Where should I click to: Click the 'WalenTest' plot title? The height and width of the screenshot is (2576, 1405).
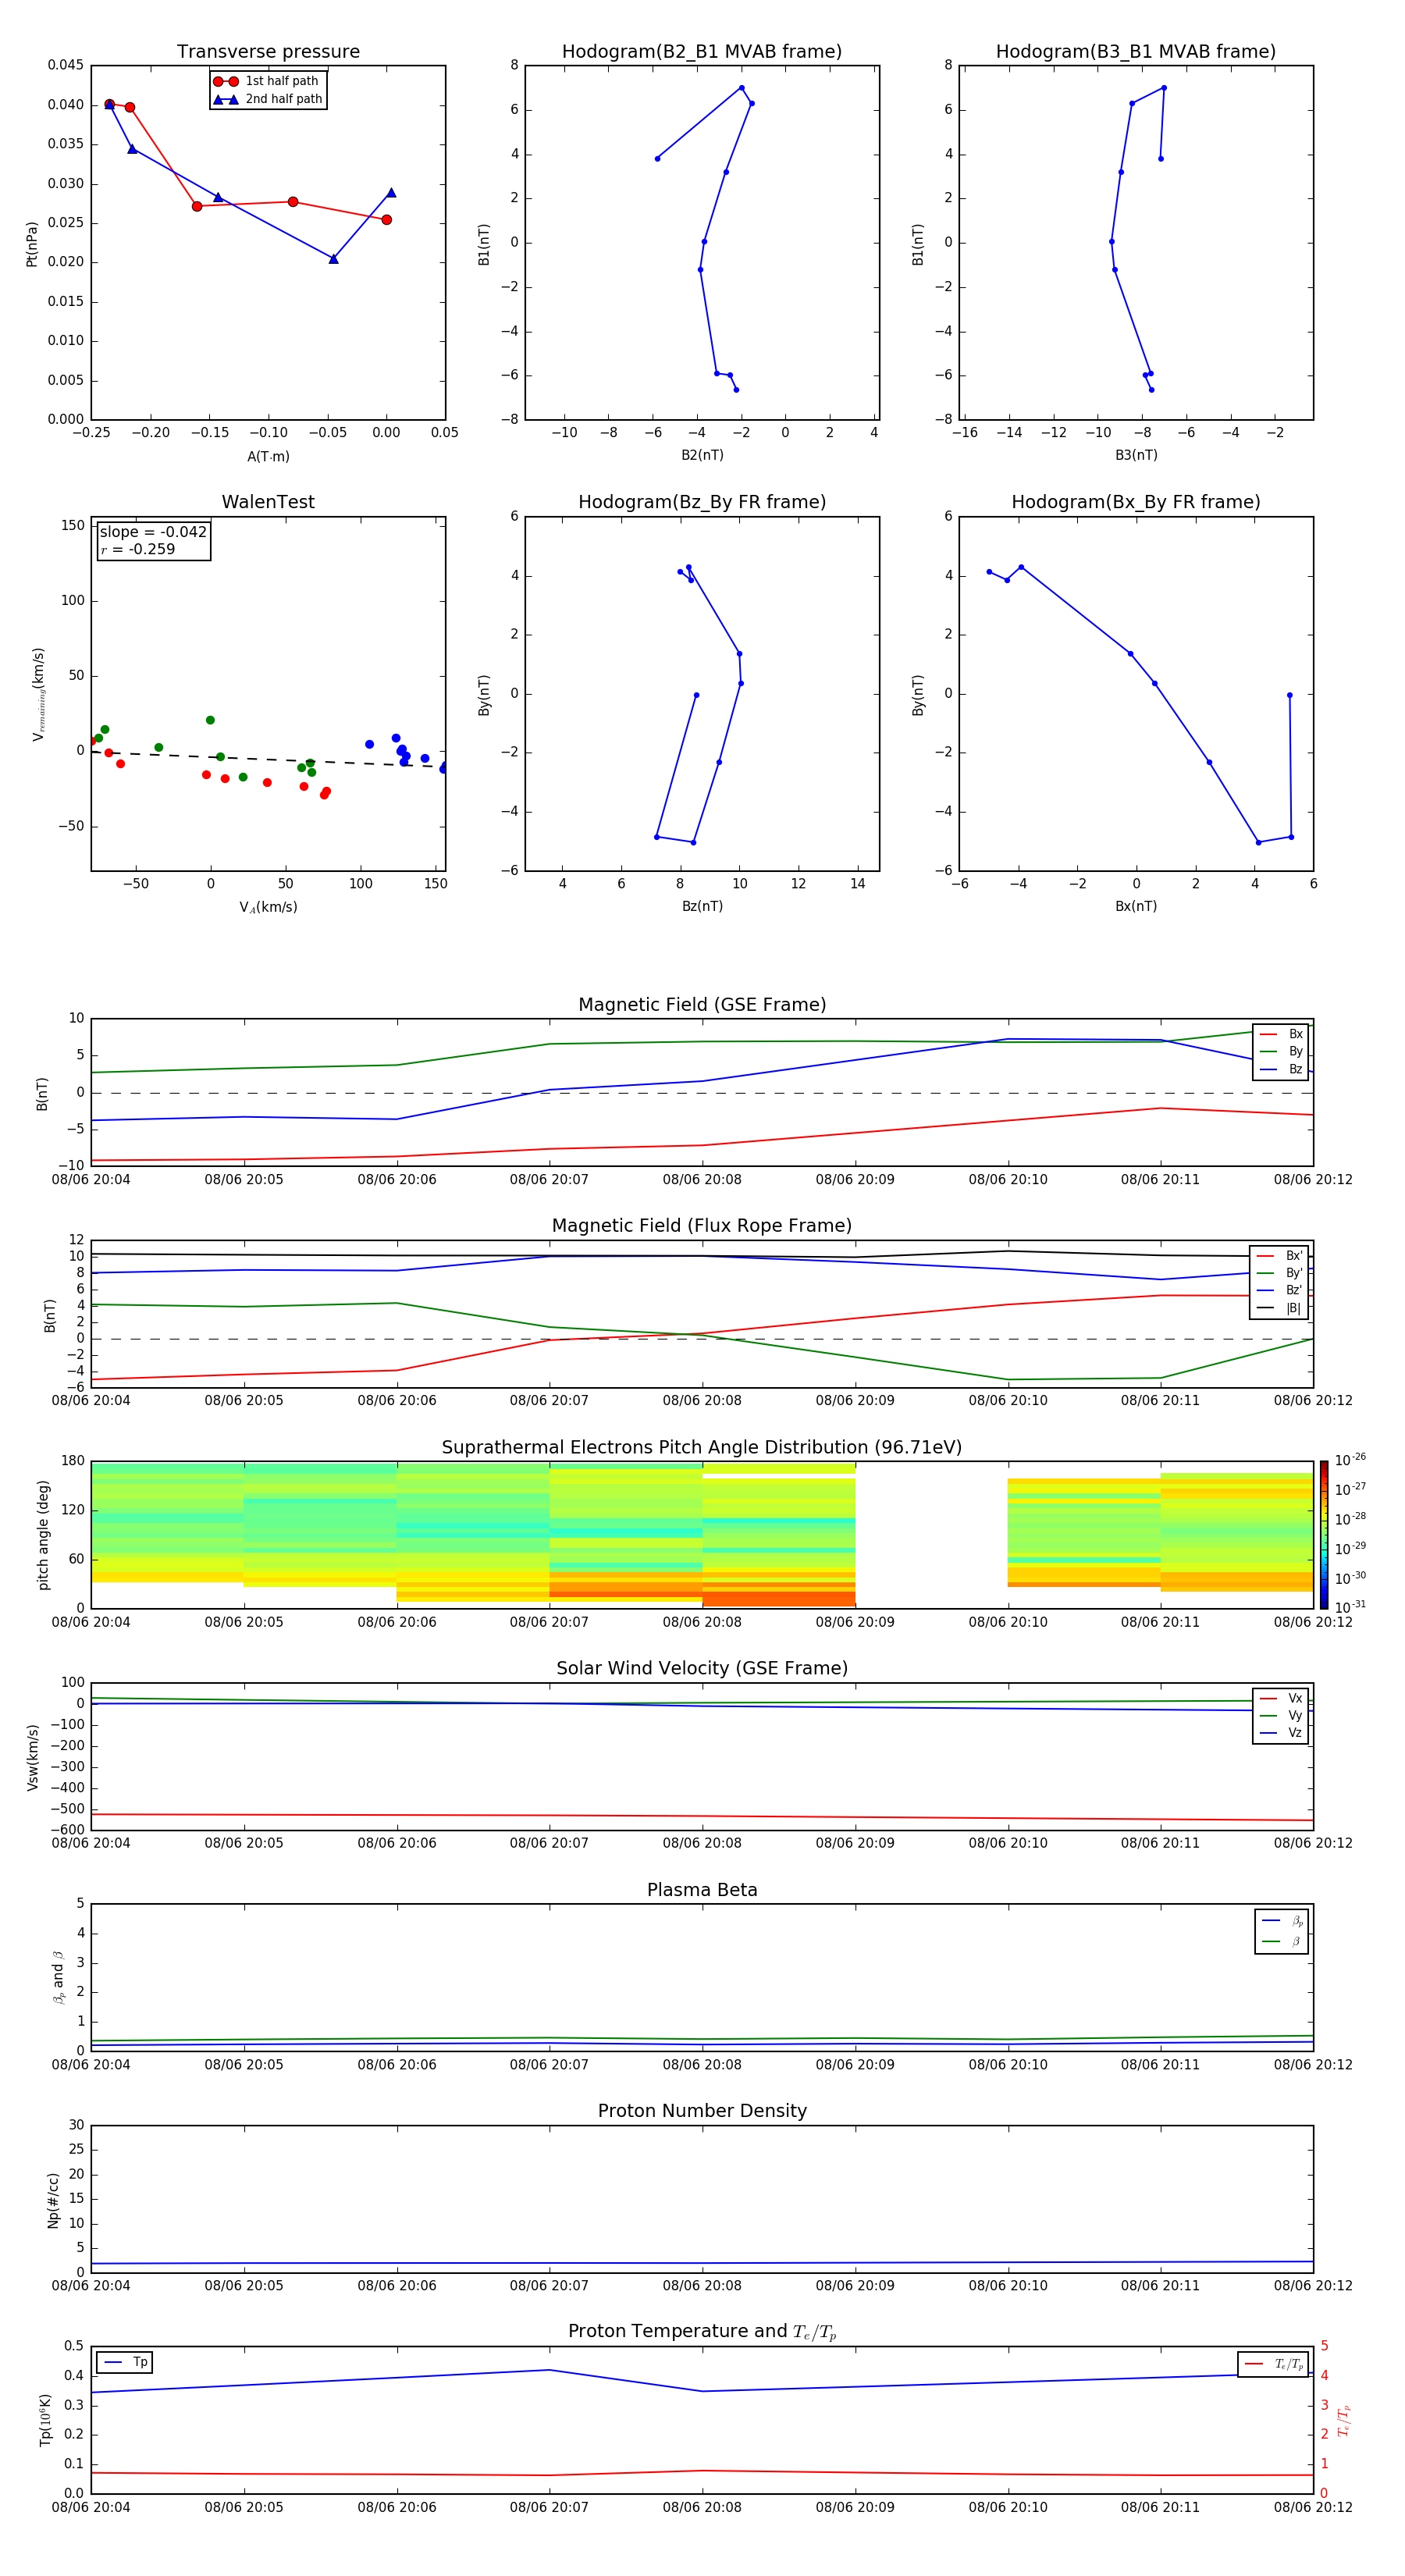(x=268, y=502)
